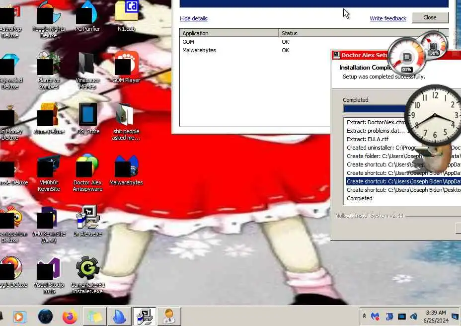Sort by the Application column header
The width and height of the screenshot is (461, 326).
pos(229,33)
